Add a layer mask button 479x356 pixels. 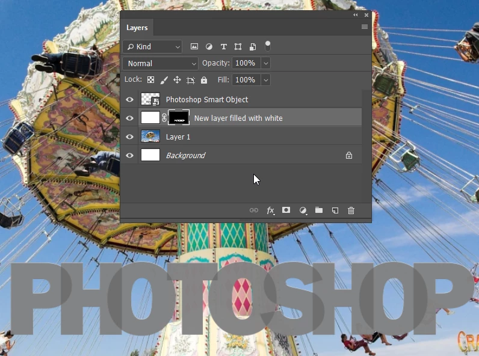pos(286,210)
